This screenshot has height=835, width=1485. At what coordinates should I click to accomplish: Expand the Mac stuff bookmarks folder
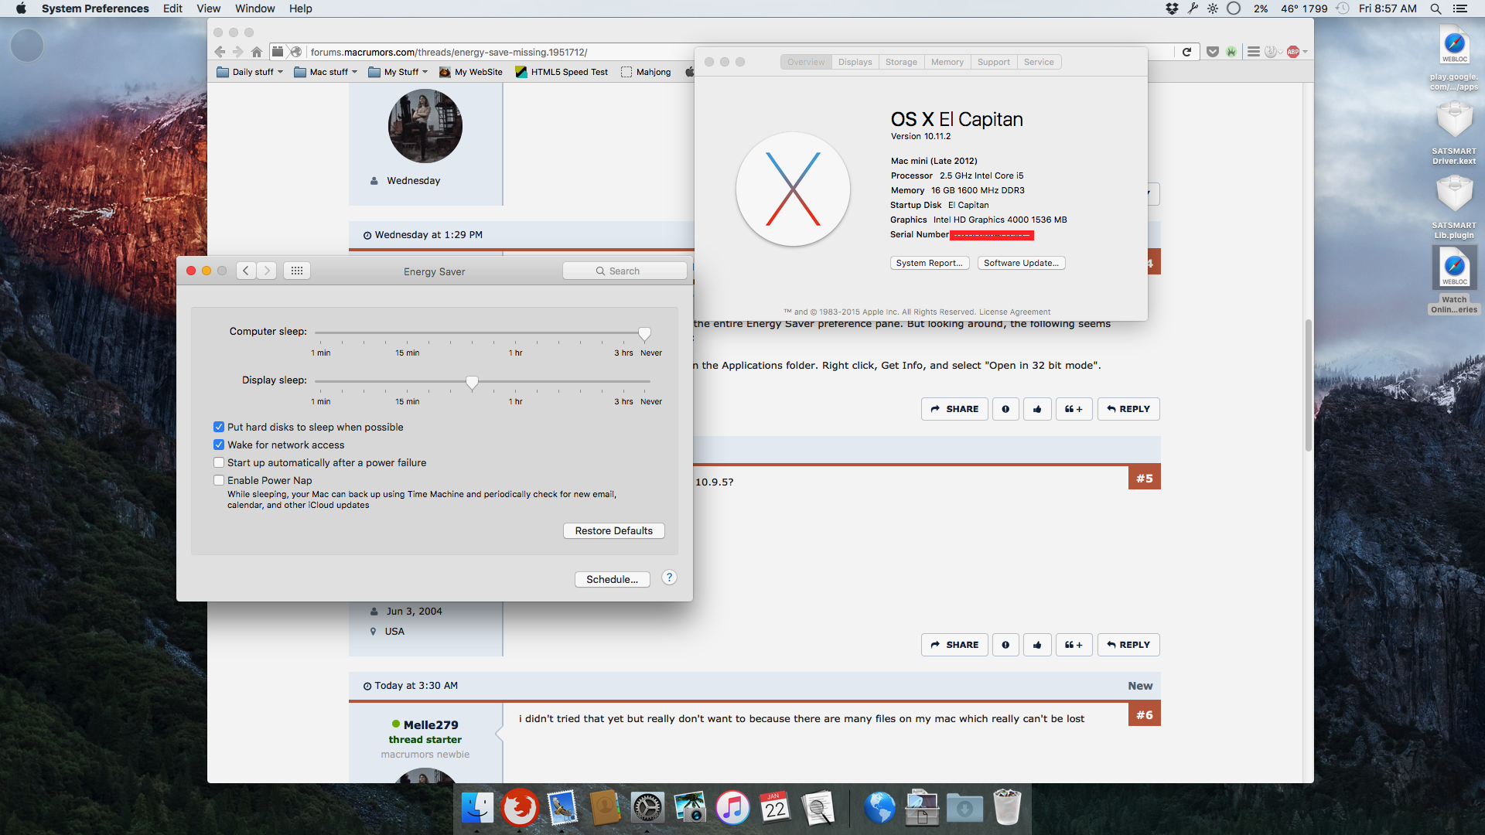point(327,72)
